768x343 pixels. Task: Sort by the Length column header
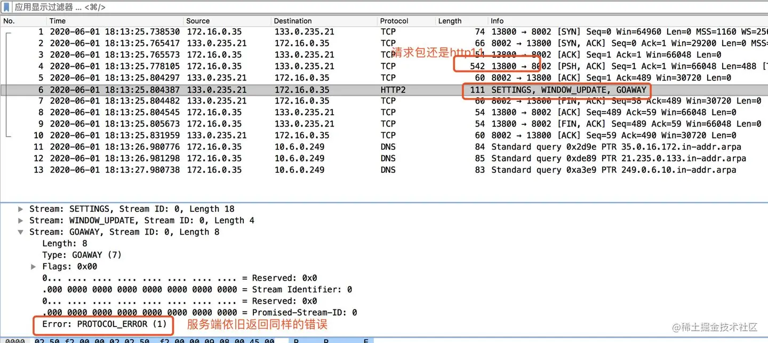pos(462,21)
